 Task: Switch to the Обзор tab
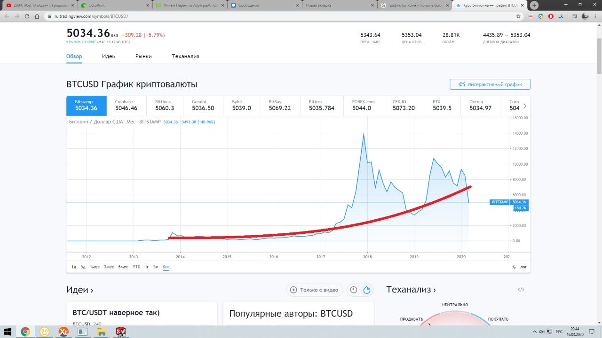pos(74,56)
